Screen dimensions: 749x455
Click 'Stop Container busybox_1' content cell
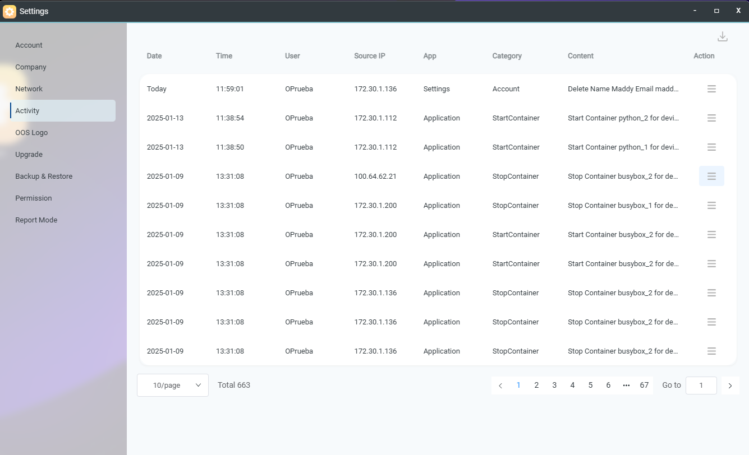point(623,205)
